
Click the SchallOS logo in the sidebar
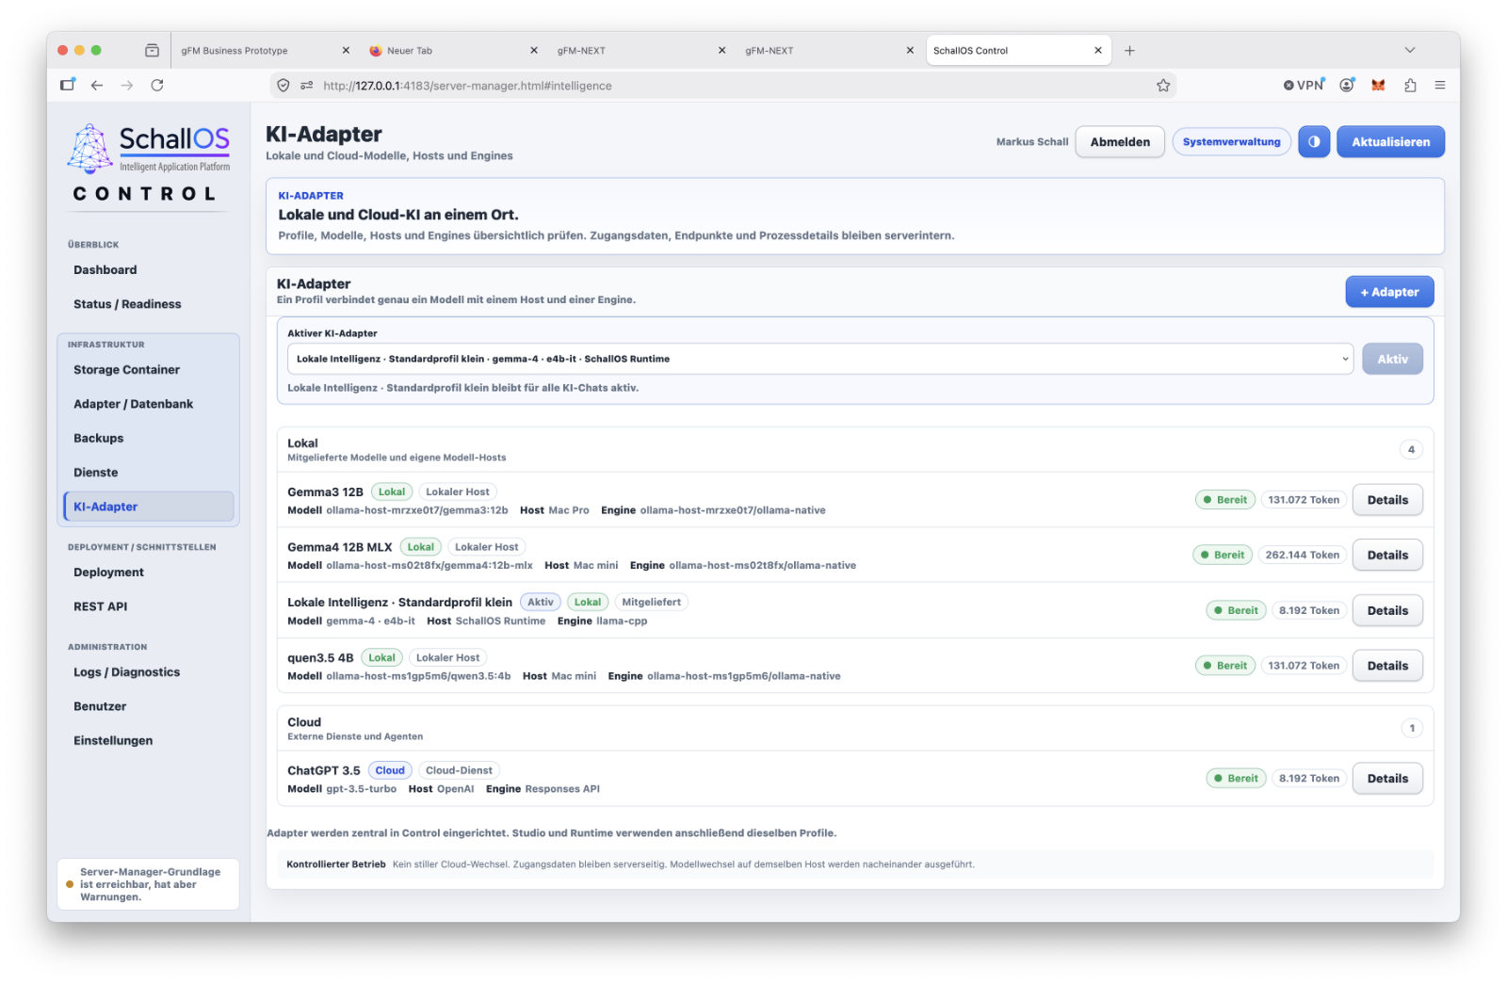(x=149, y=149)
